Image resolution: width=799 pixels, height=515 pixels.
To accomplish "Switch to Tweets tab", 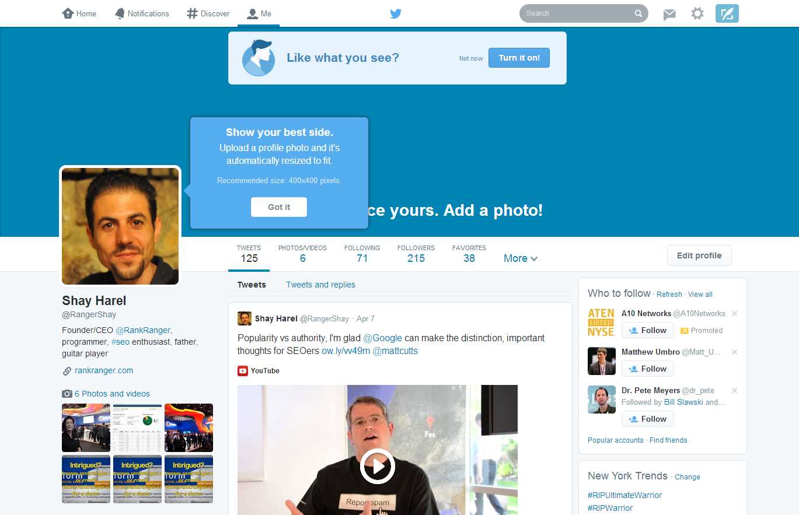I will (252, 285).
